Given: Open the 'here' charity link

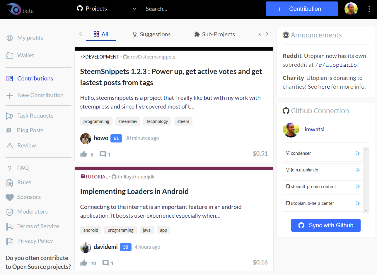Looking at the screenshot, I should pyautogui.click(x=324, y=87).
